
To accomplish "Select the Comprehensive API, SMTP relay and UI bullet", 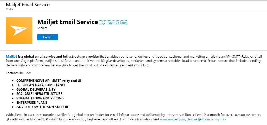I will [48, 81].
